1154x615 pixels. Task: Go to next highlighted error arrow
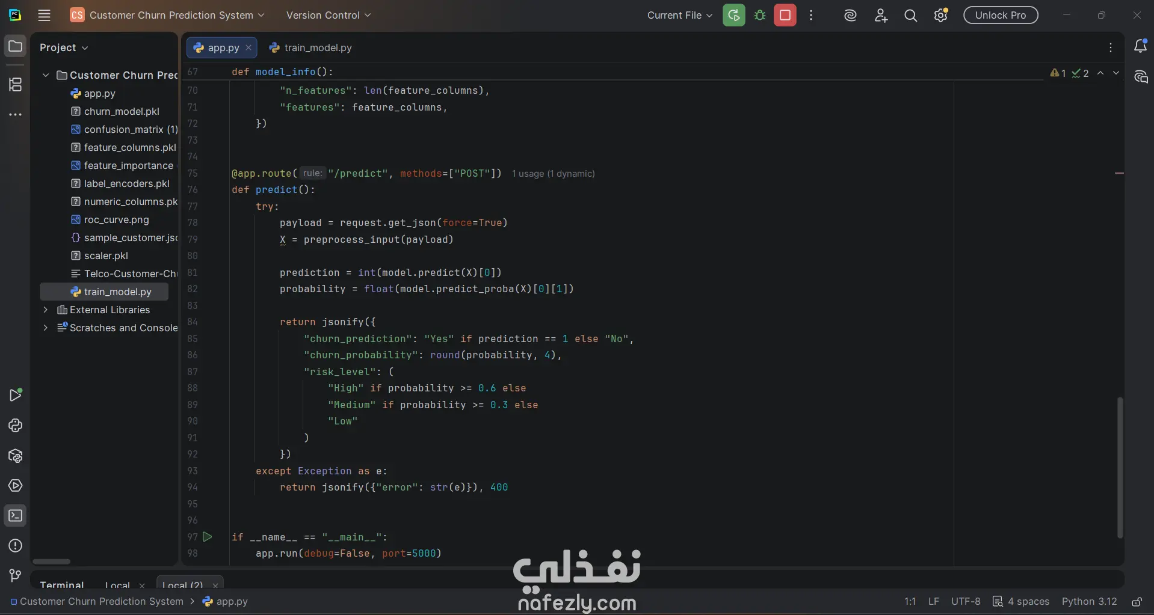click(1116, 73)
